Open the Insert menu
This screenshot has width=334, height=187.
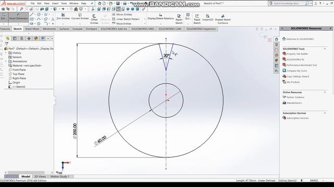[55, 4]
